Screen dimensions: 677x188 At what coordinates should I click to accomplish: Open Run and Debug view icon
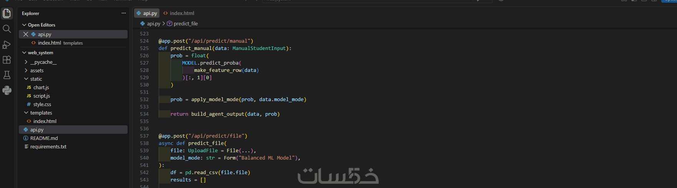(x=7, y=45)
